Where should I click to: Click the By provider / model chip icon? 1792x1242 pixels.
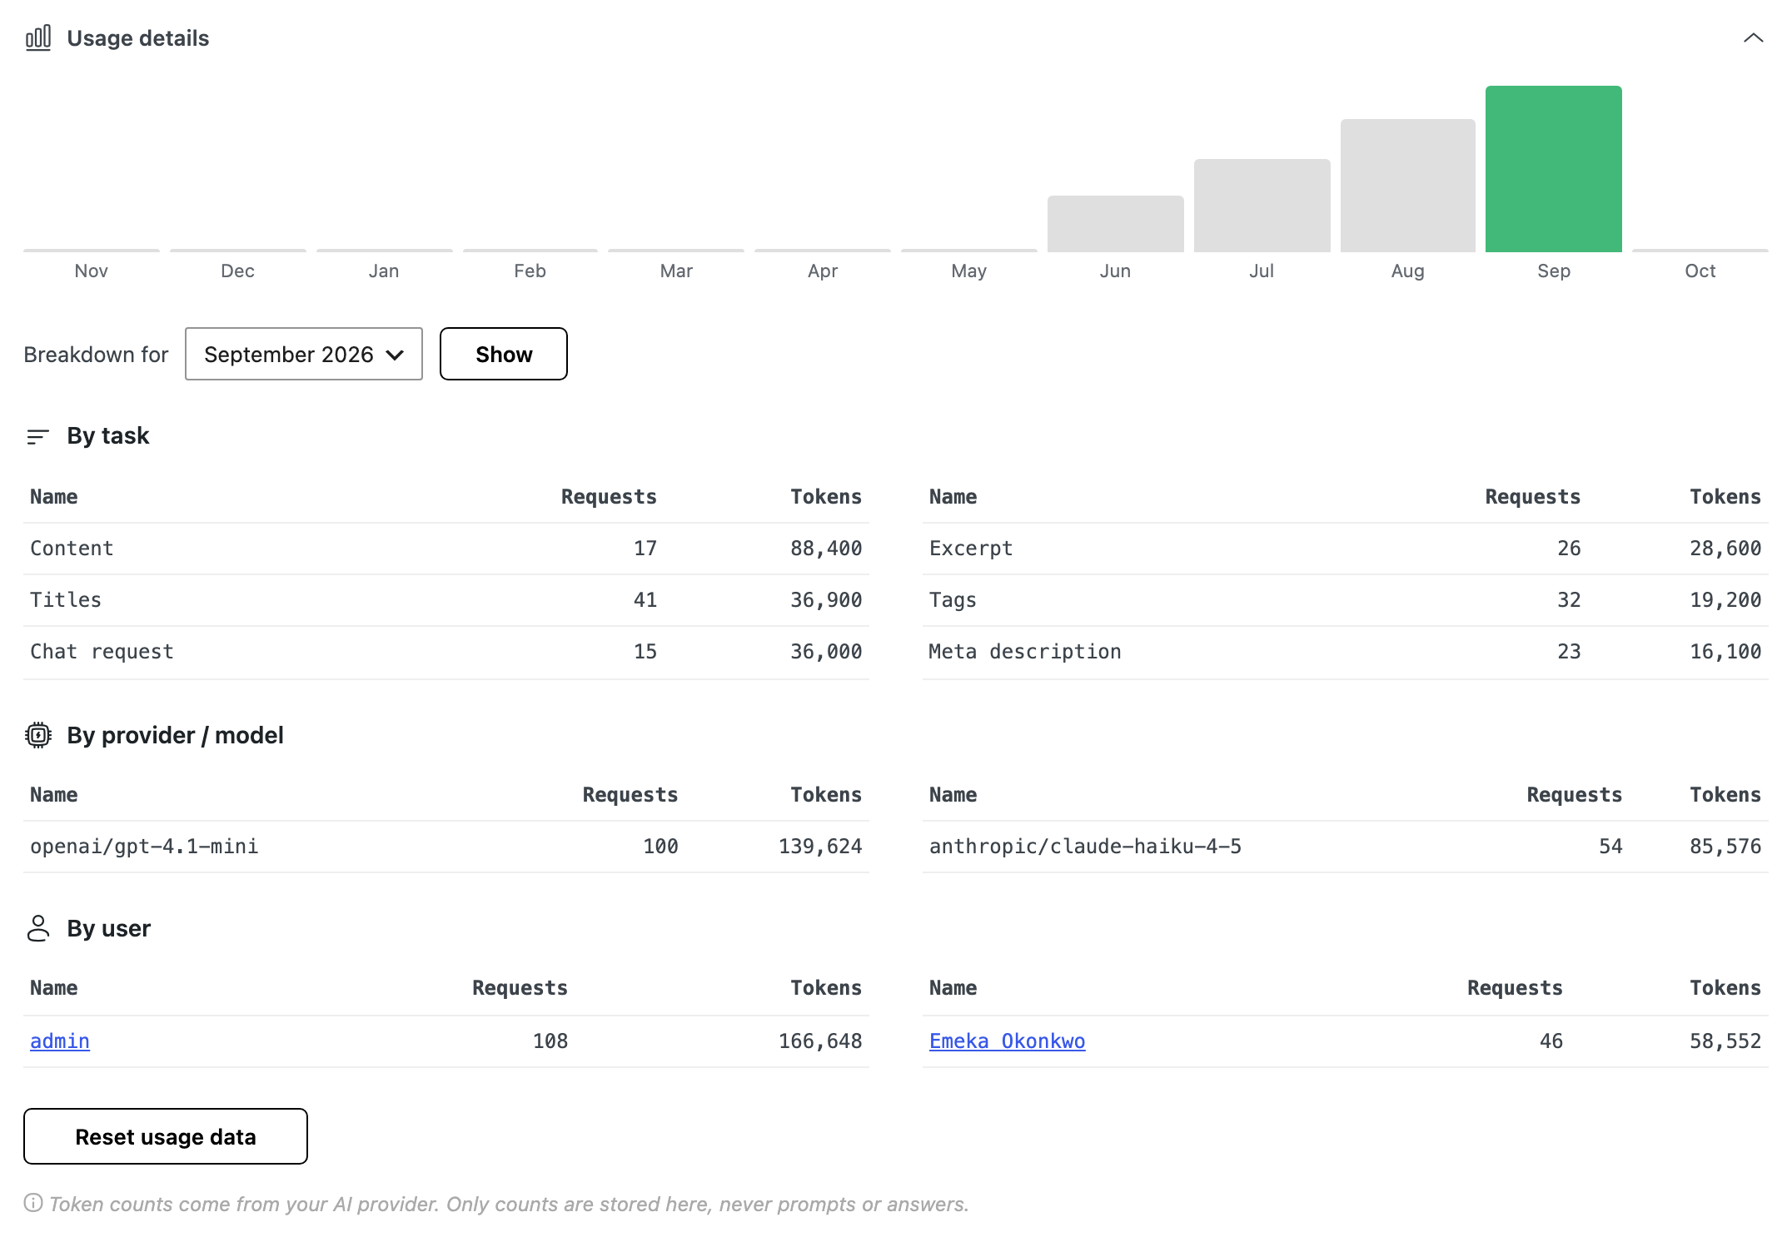38,735
